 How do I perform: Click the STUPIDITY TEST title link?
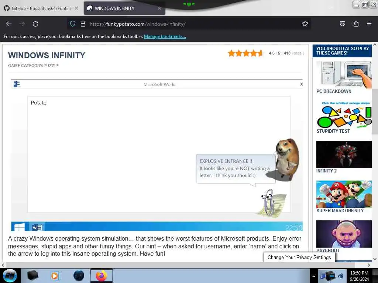333,131
